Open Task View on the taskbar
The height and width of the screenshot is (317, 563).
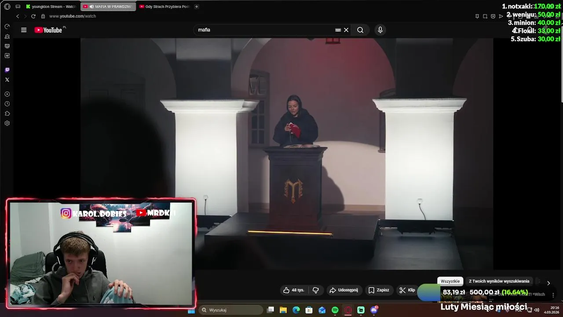point(271,310)
